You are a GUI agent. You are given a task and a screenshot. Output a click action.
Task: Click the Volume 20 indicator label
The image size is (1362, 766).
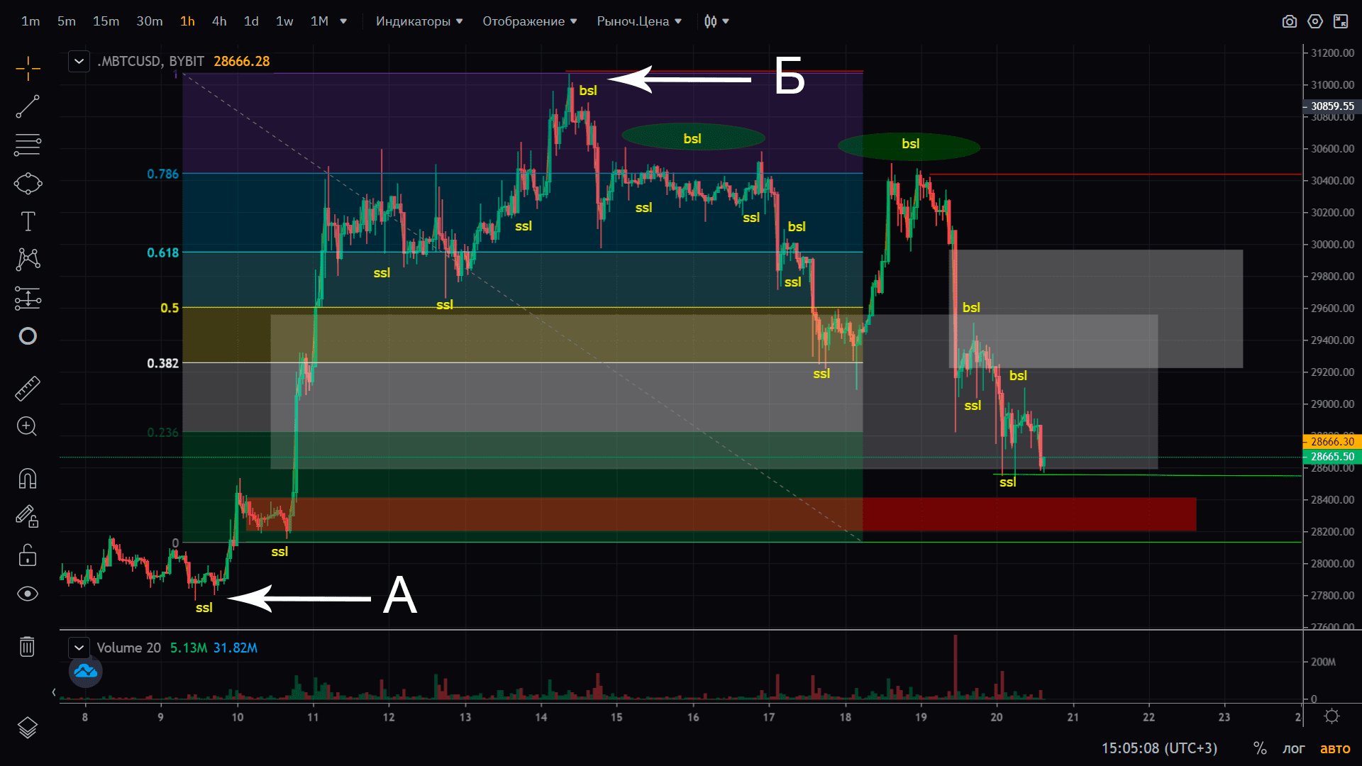(128, 648)
